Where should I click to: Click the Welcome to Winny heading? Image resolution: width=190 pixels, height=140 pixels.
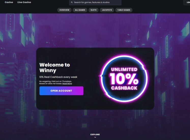coord(55,67)
